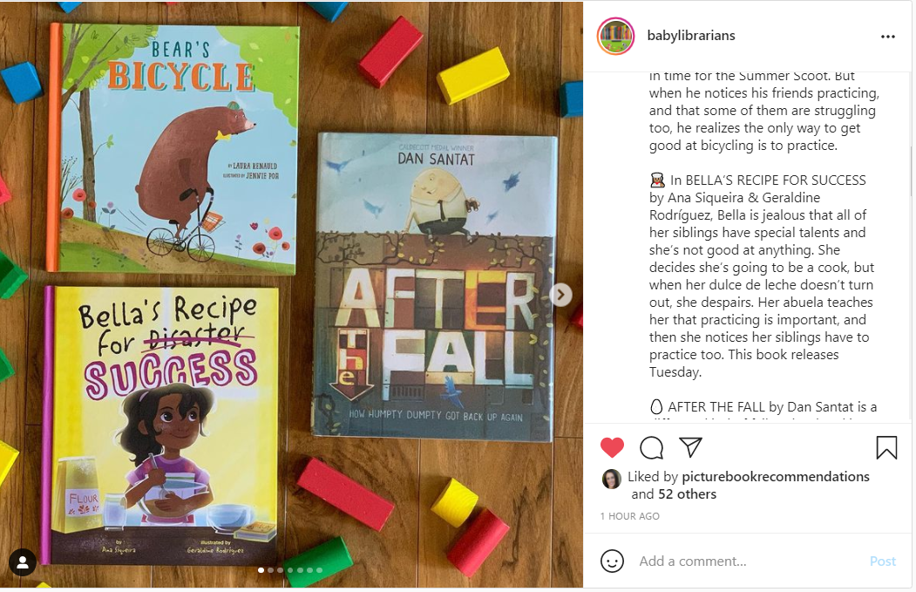
Task: Advance to the next carousel photo
Action: pos(560,295)
